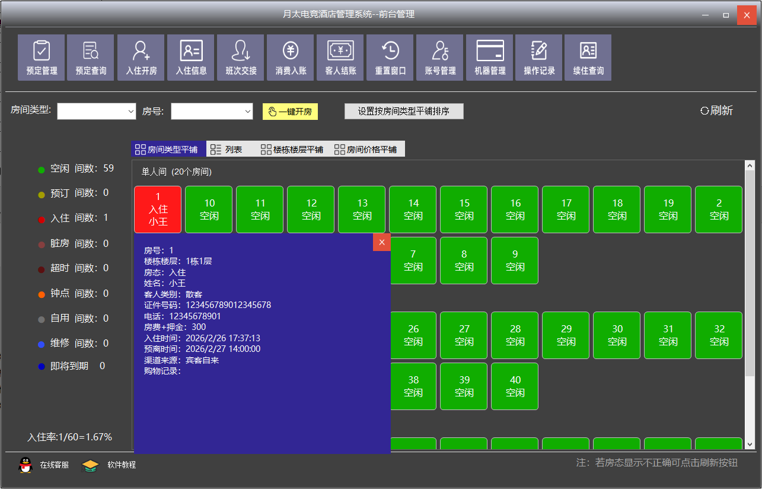Select the 房间价格平铺 tab

click(x=365, y=150)
